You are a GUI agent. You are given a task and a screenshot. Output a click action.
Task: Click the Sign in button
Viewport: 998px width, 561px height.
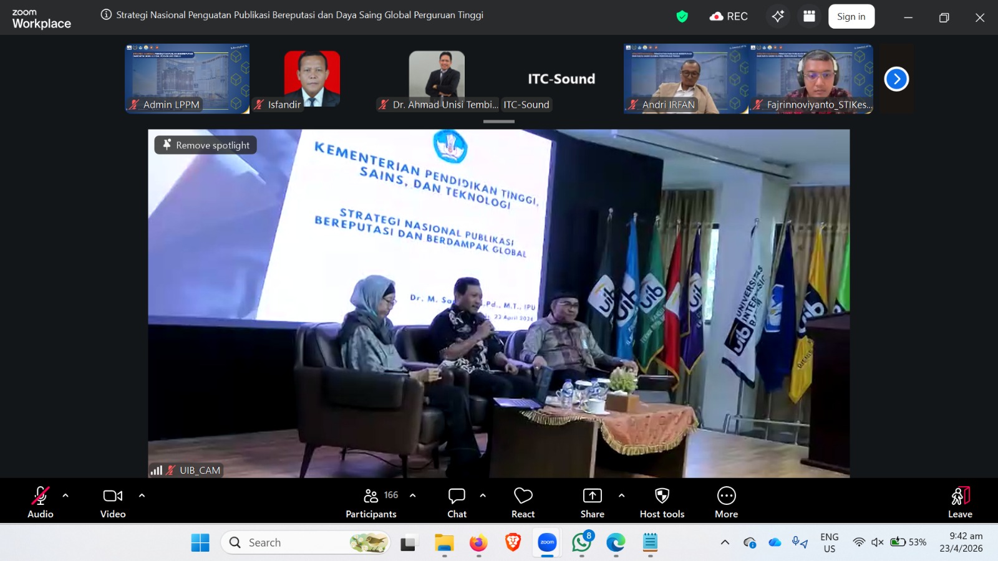[851, 17]
